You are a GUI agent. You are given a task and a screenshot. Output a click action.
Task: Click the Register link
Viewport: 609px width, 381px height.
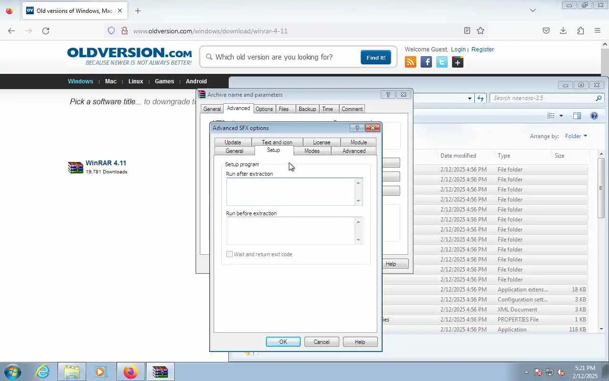point(482,50)
